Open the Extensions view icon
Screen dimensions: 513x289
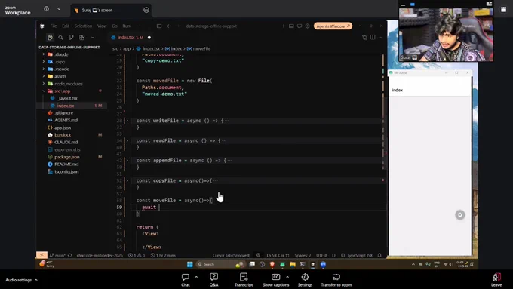(81, 38)
